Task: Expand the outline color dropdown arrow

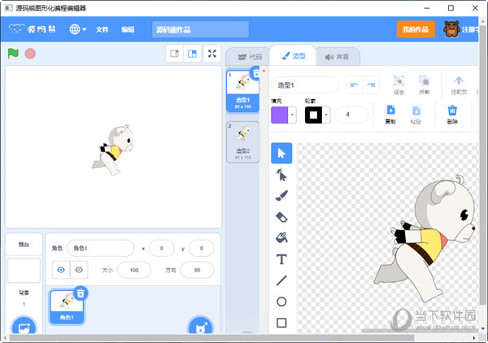Action: (326, 115)
